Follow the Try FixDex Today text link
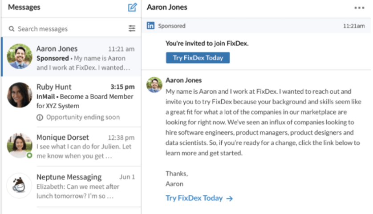The height and width of the screenshot is (214, 373). click(194, 198)
